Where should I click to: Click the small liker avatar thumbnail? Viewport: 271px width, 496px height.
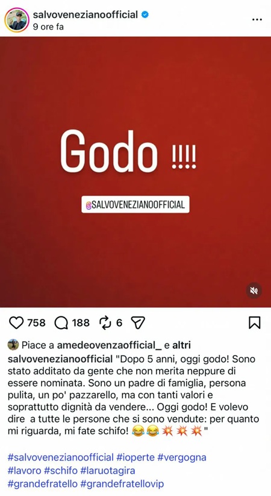click(13, 345)
